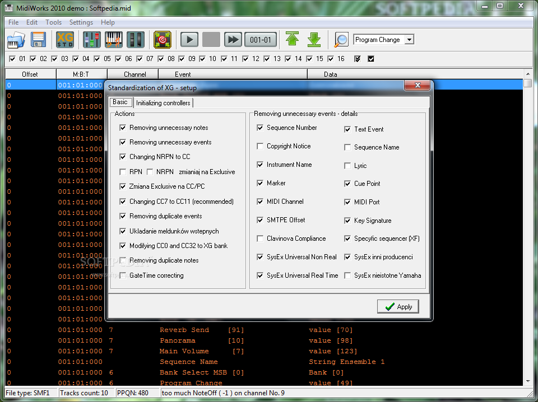
Task: Save the file using floppy disk icon
Action: point(39,40)
